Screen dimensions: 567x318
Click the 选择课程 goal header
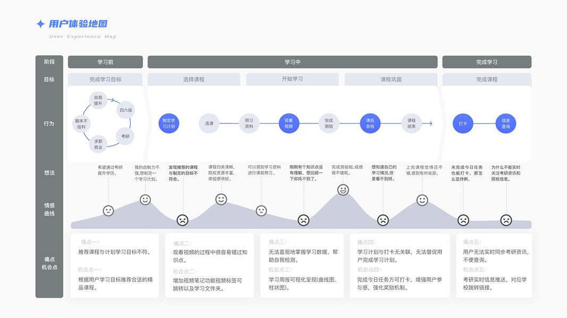pyautogui.click(x=194, y=79)
